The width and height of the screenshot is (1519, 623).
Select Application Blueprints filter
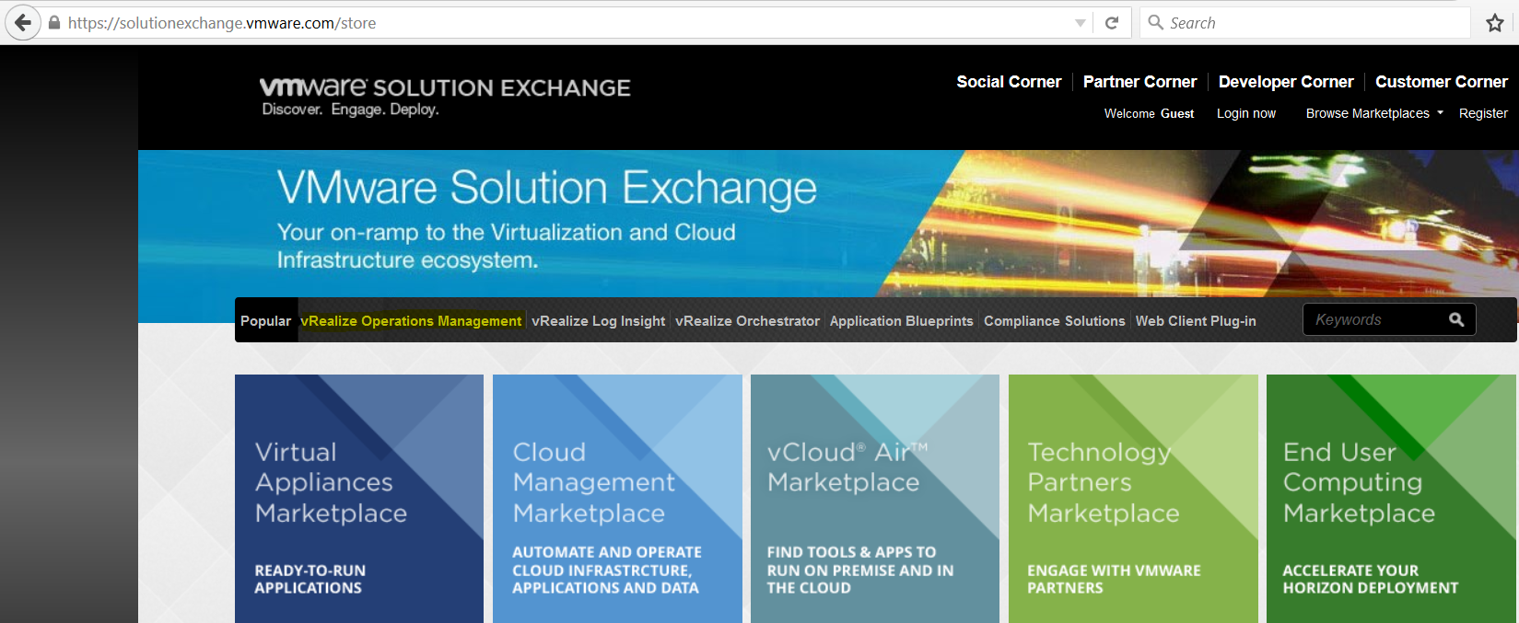click(x=901, y=321)
